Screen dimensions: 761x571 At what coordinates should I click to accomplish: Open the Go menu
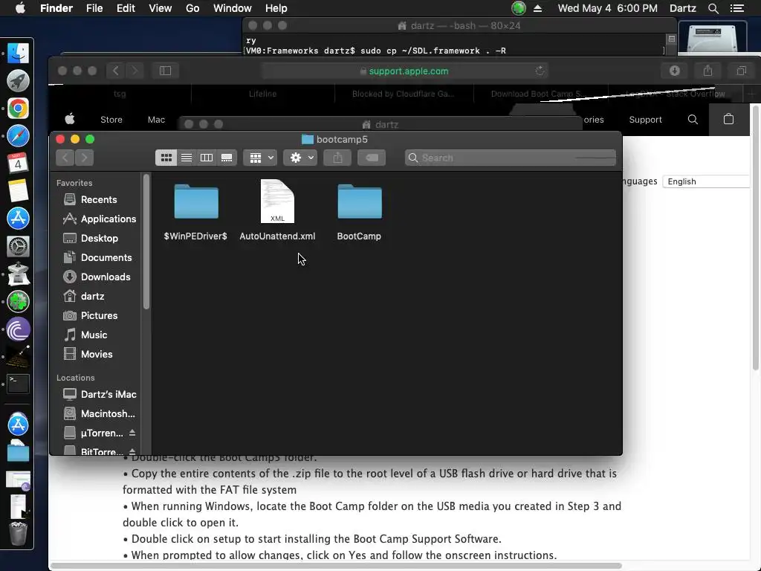192,8
